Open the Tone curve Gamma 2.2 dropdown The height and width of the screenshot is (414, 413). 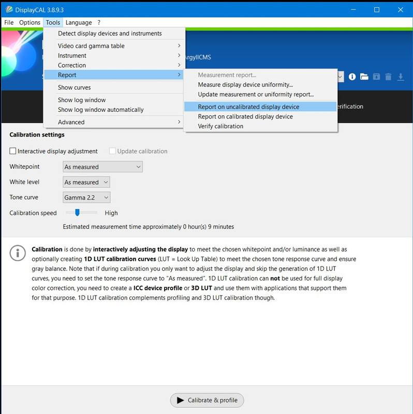tap(86, 198)
